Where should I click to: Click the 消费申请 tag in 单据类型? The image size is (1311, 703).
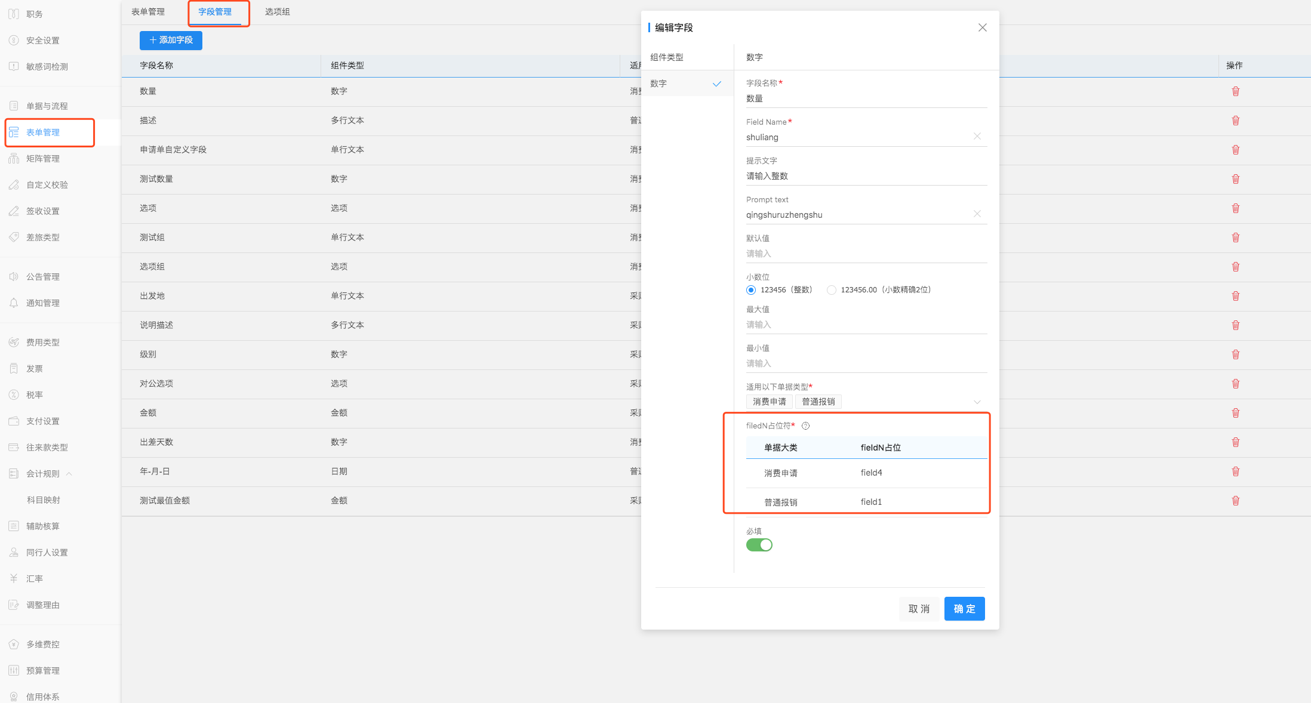pyautogui.click(x=770, y=402)
